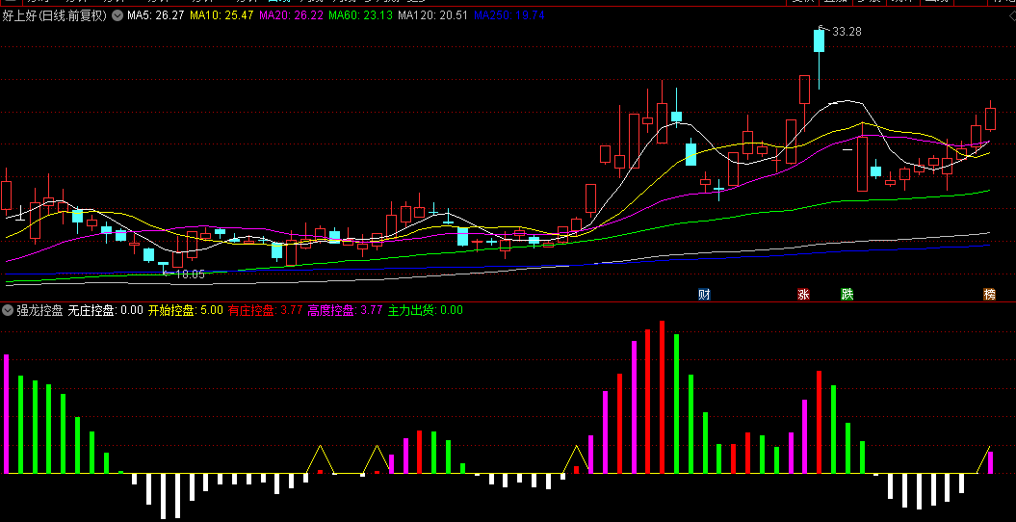Viewport: 1016px width, 522px height.
Task: Click the MA5: 26.27 indicator label
Action: coord(155,15)
